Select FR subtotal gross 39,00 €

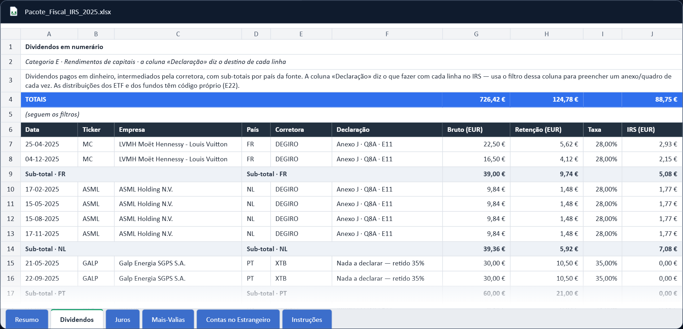click(476, 174)
